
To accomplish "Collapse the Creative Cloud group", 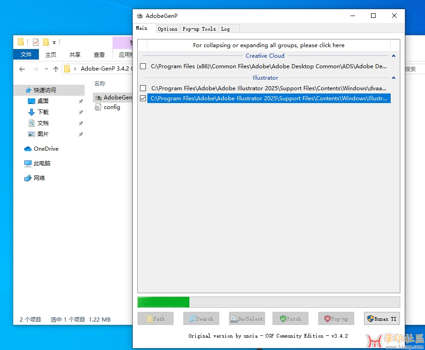I will (x=393, y=56).
